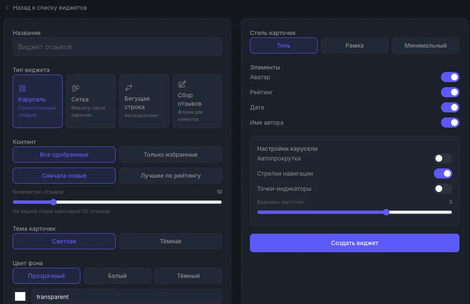Viewport: 470px width, 304px height.
Task: Select Только избранные content filter
Action: (170, 155)
